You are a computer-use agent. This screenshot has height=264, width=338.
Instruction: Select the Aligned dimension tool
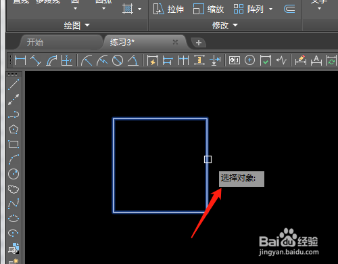point(36,60)
